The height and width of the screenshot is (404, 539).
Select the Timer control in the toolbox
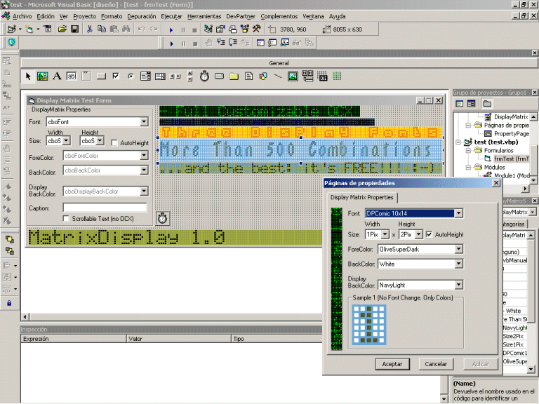coord(204,76)
